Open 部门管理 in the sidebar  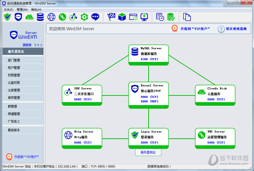pos(23,60)
